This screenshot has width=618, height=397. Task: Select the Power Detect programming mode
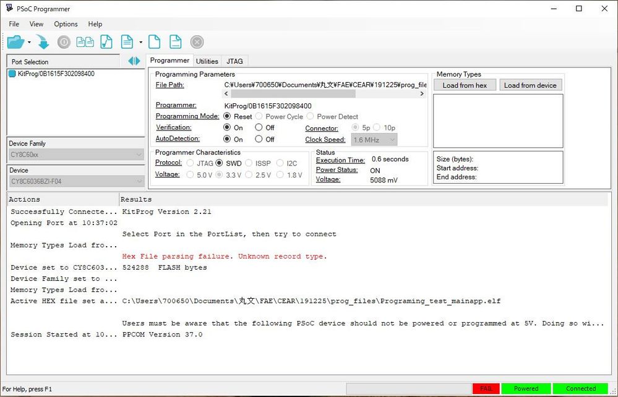pyautogui.click(x=310, y=116)
